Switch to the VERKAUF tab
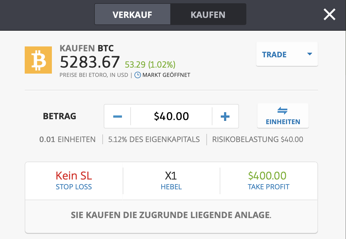 [132, 14]
